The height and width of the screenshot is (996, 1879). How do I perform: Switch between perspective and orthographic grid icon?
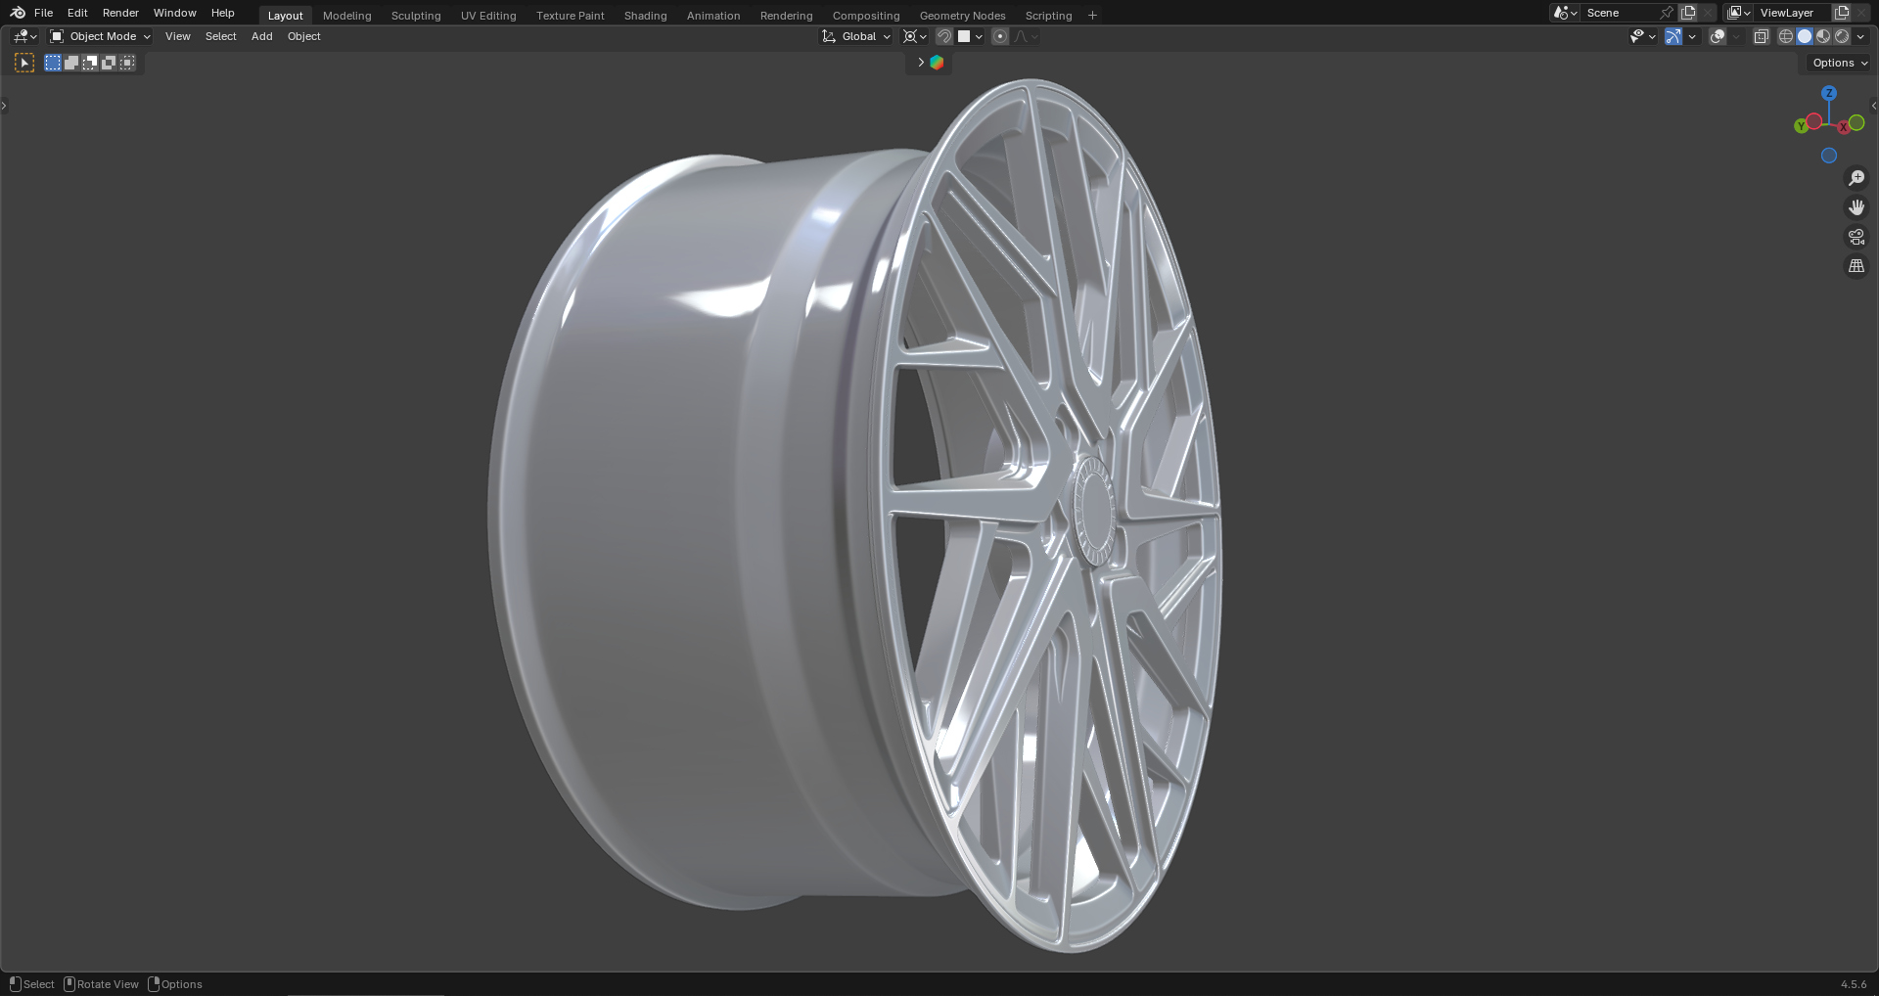point(1856,266)
